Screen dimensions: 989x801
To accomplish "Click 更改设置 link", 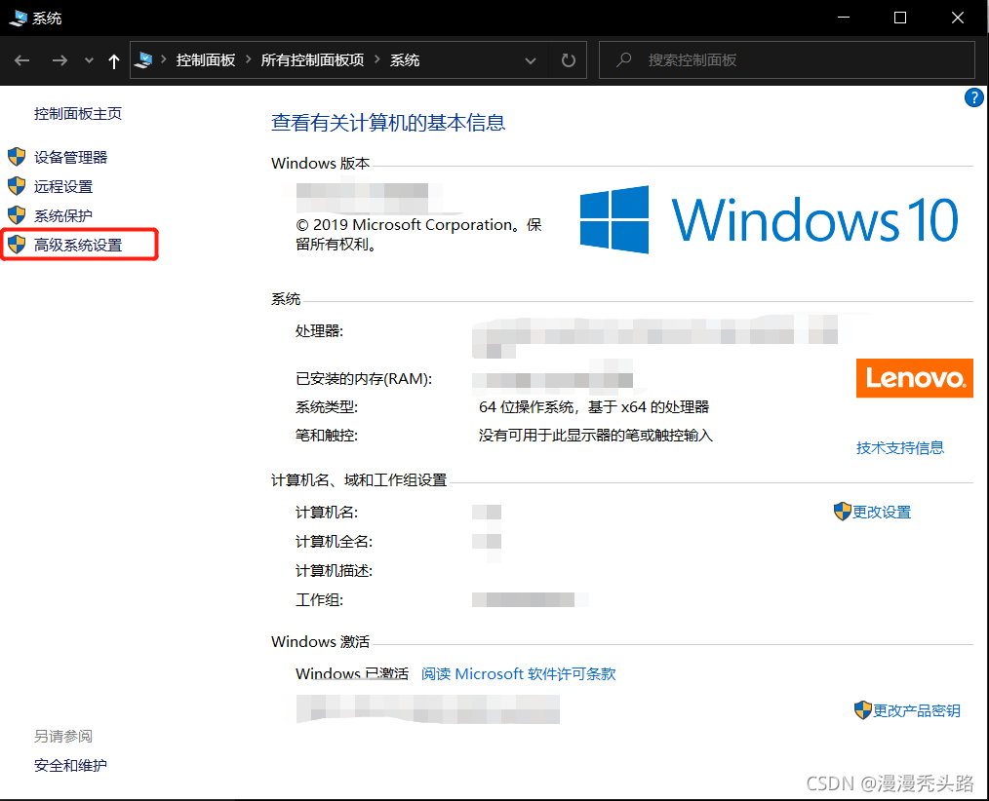I will pyautogui.click(x=881, y=512).
